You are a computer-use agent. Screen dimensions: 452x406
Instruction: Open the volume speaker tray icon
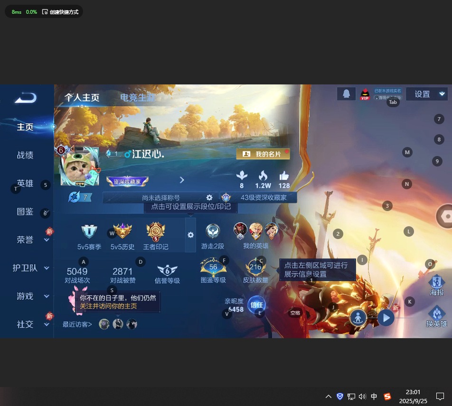(x=362, y=397)
